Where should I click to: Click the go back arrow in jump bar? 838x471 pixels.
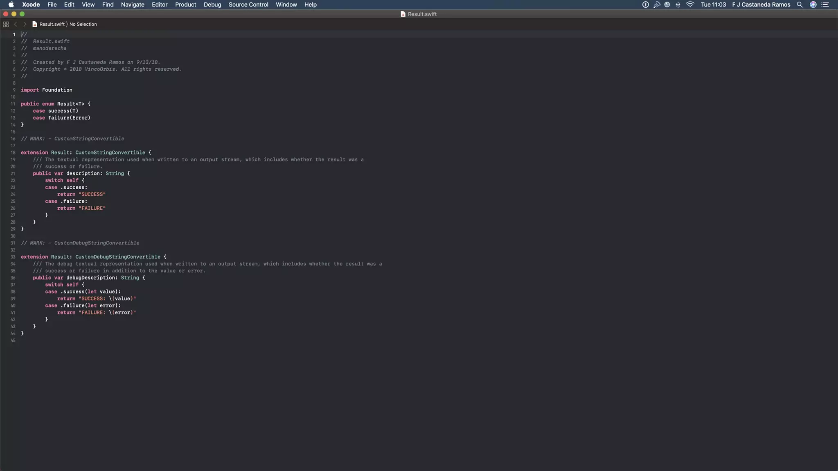(16, 24)
